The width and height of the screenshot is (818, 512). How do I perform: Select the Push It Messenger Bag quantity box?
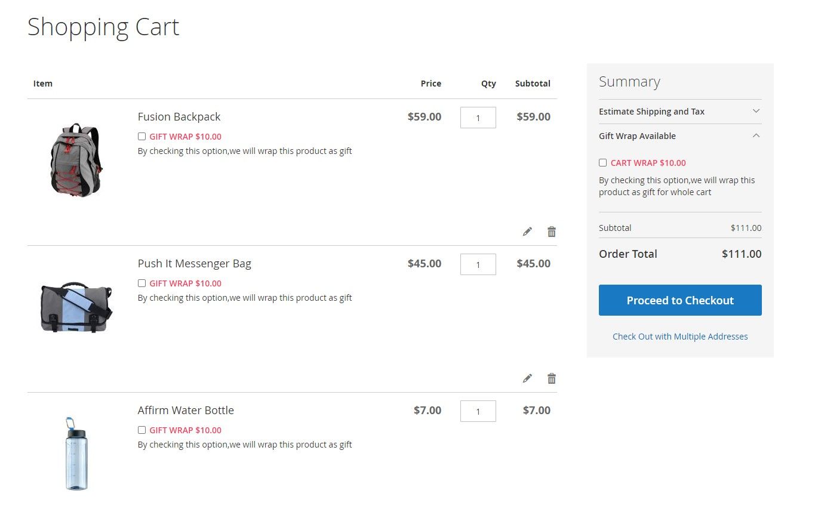click(478, 264)
